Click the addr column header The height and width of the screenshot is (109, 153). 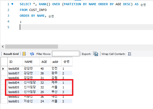(x=56, y=62)
